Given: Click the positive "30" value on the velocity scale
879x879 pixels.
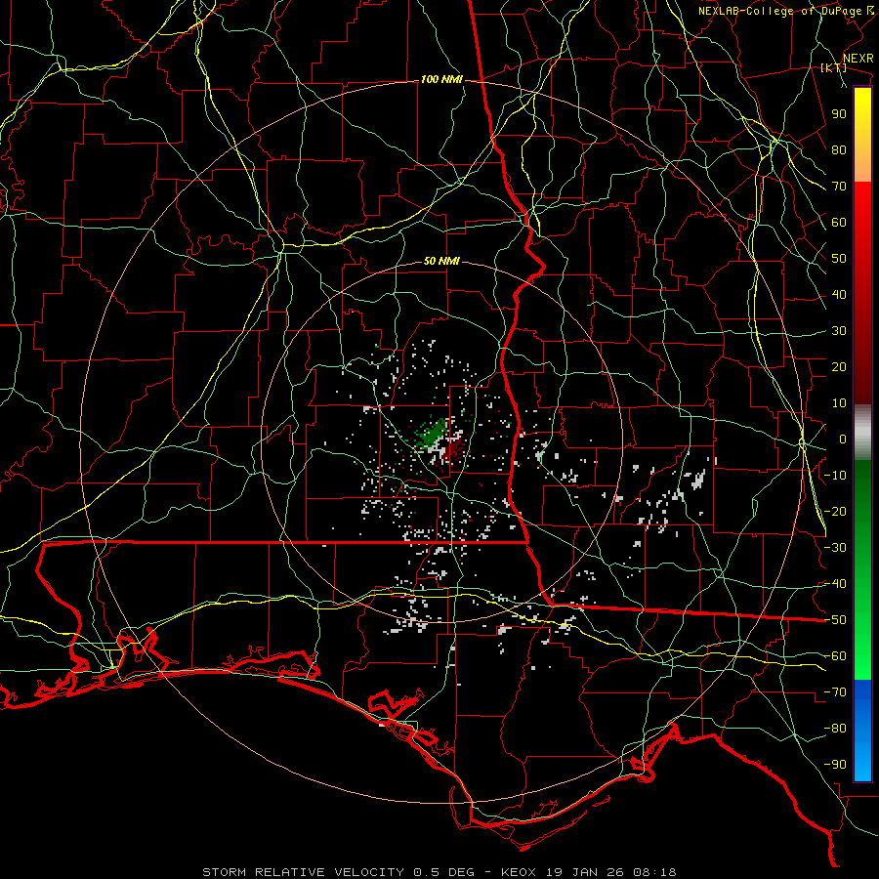Looking at the screenshot, I should click(x=839, y=331).
